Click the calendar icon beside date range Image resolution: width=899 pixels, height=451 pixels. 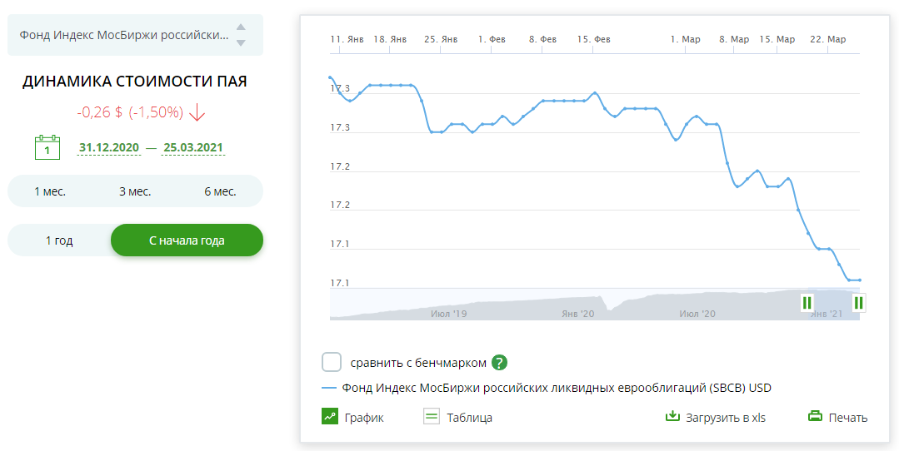point(47,147)
